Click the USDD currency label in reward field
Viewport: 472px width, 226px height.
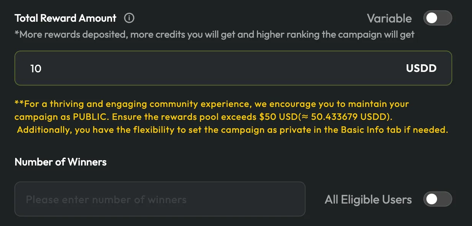pyautogui.click(x=421, y=68)
